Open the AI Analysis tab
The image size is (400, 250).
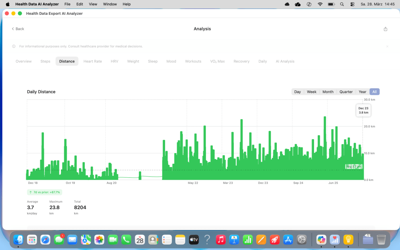click(285, 61)
